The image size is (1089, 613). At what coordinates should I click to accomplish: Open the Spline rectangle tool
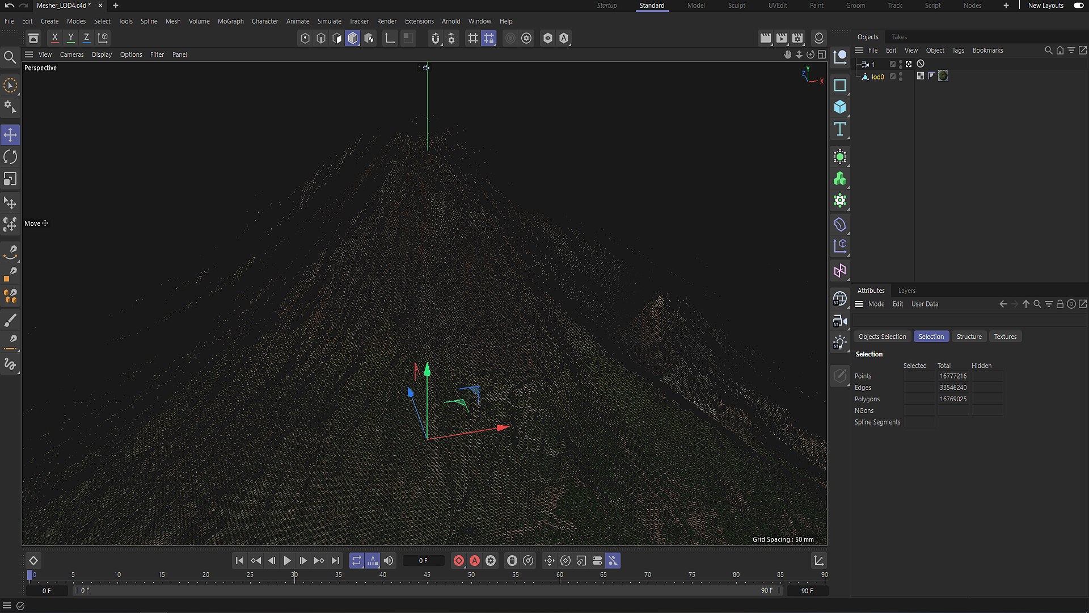click(x=840, y=85)
